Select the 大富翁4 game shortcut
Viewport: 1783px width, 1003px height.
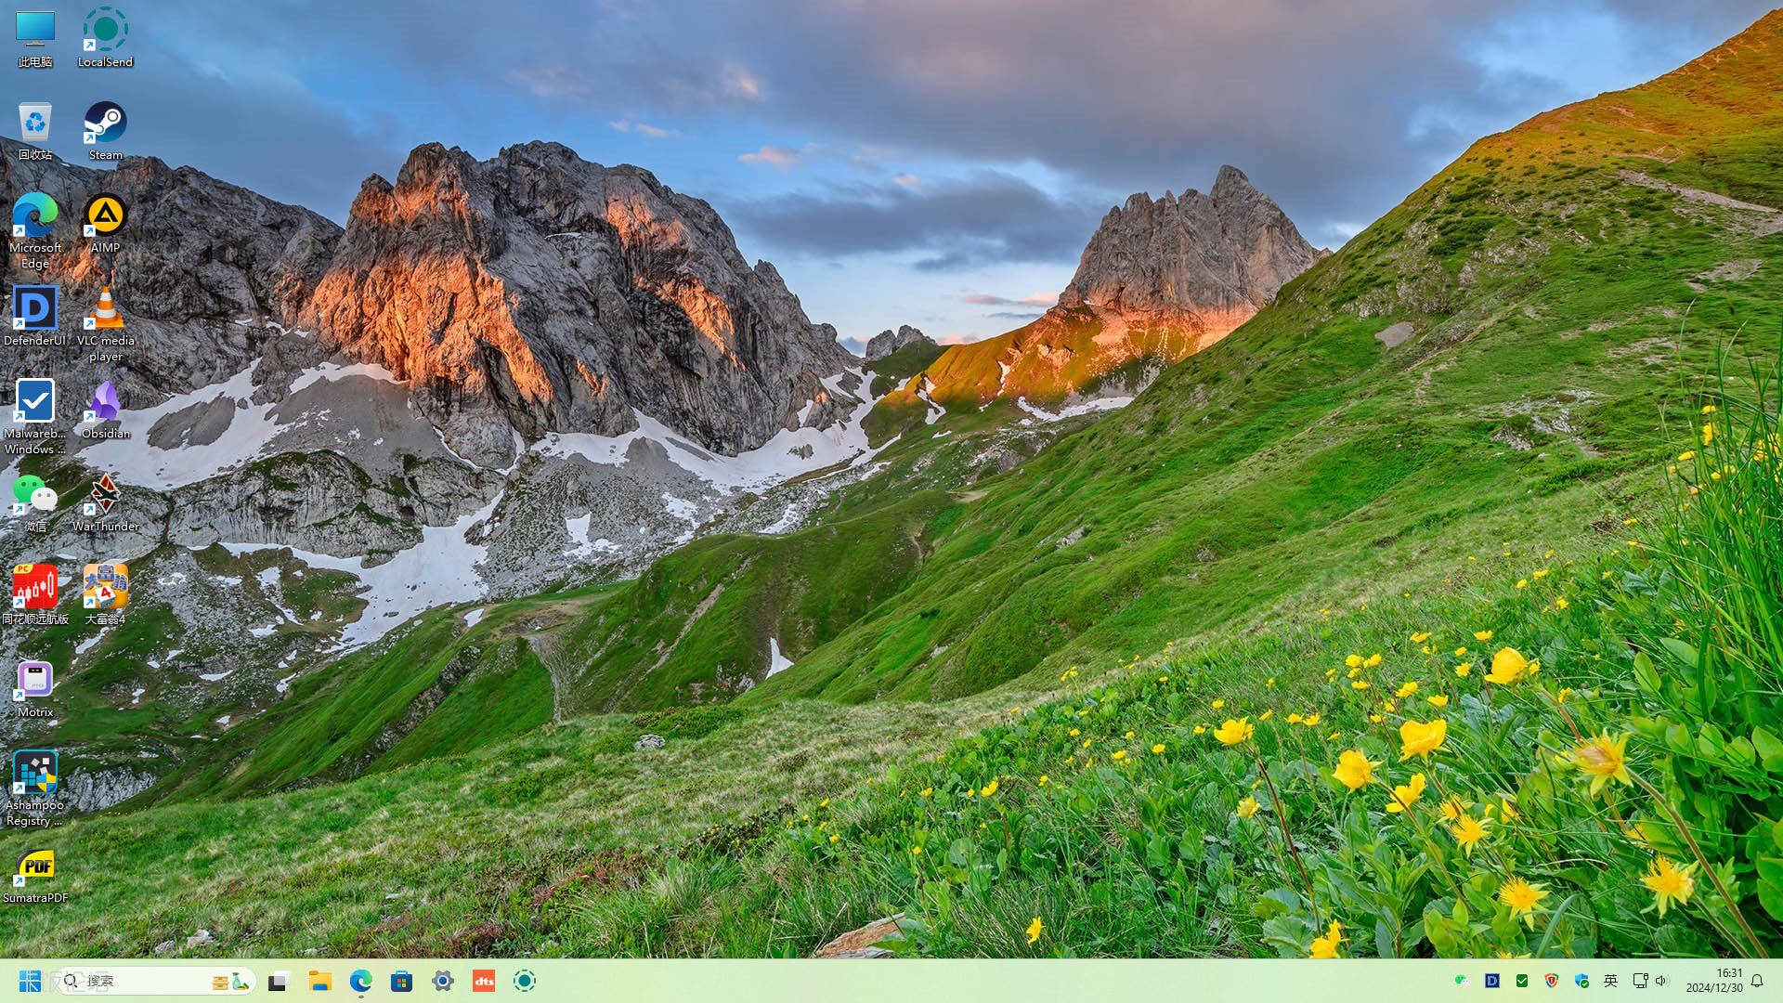(105, 595)
